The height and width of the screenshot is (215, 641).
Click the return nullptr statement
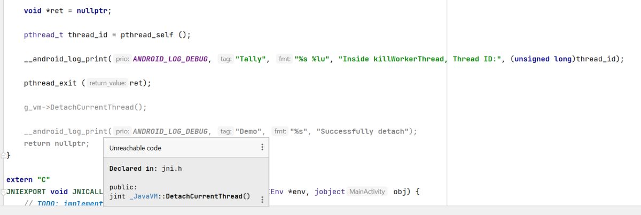[57, 144]
